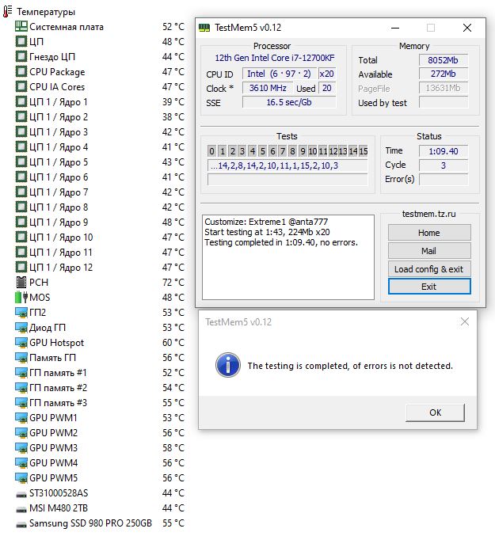Click the monitor icon for GPU PWM1

[21, 418]
